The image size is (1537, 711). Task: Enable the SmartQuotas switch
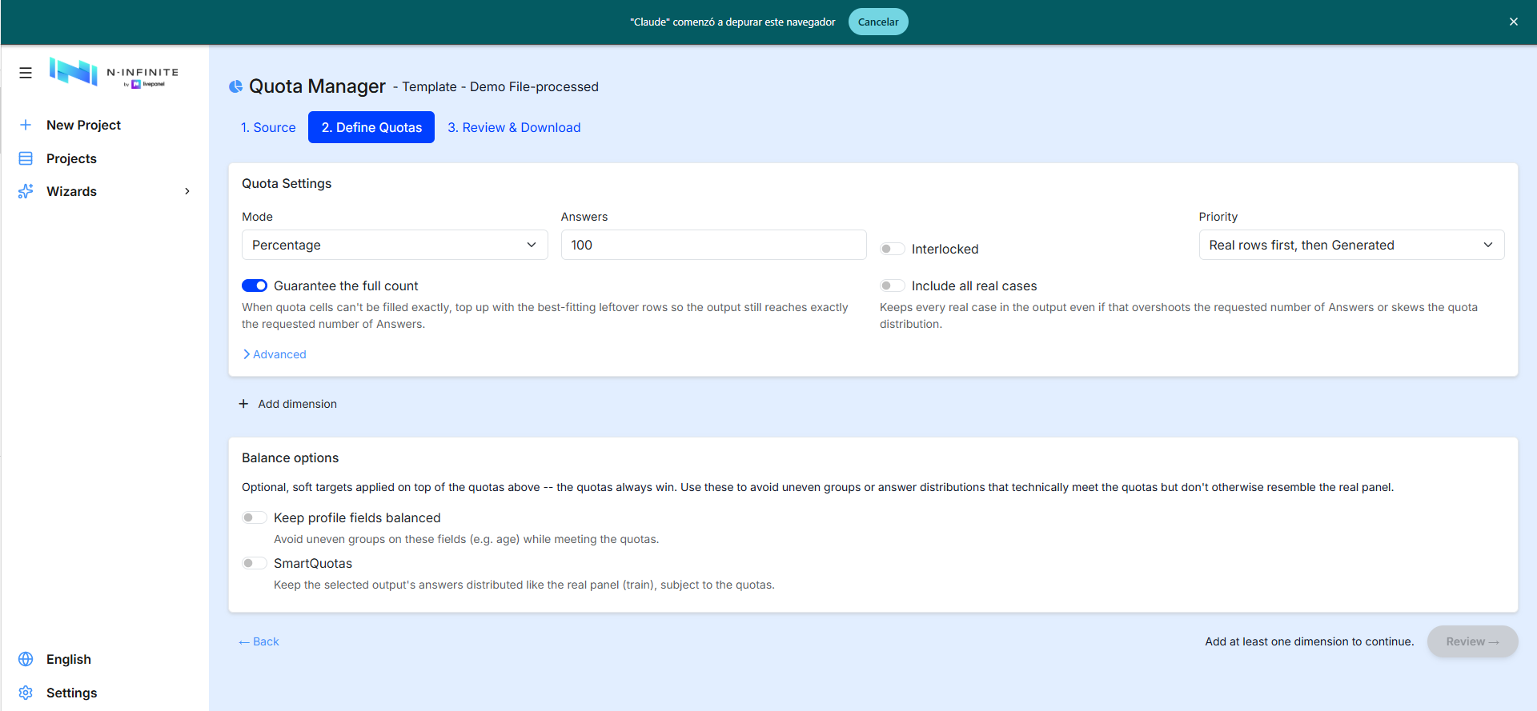coord(255,563)
